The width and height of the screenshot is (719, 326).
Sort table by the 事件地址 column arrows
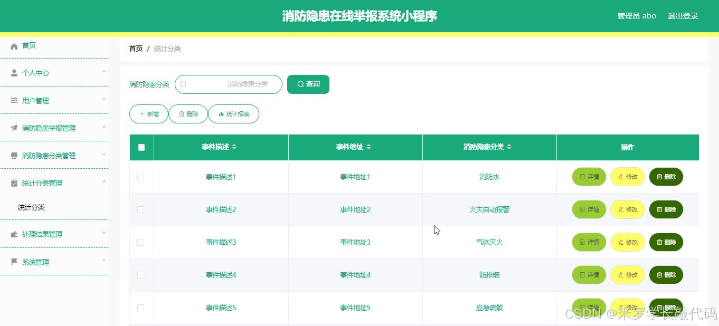tap(371, 147)
